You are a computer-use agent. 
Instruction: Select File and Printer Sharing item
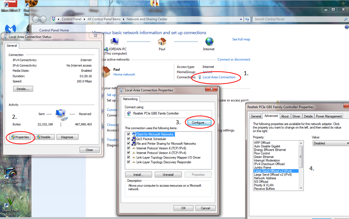pos(166,143)
